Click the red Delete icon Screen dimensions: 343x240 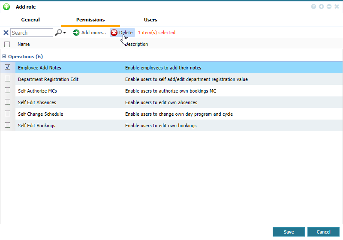114,33
